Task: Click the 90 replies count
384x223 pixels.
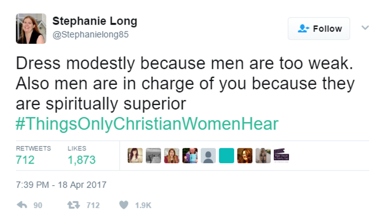Action: tap(38, 205)
